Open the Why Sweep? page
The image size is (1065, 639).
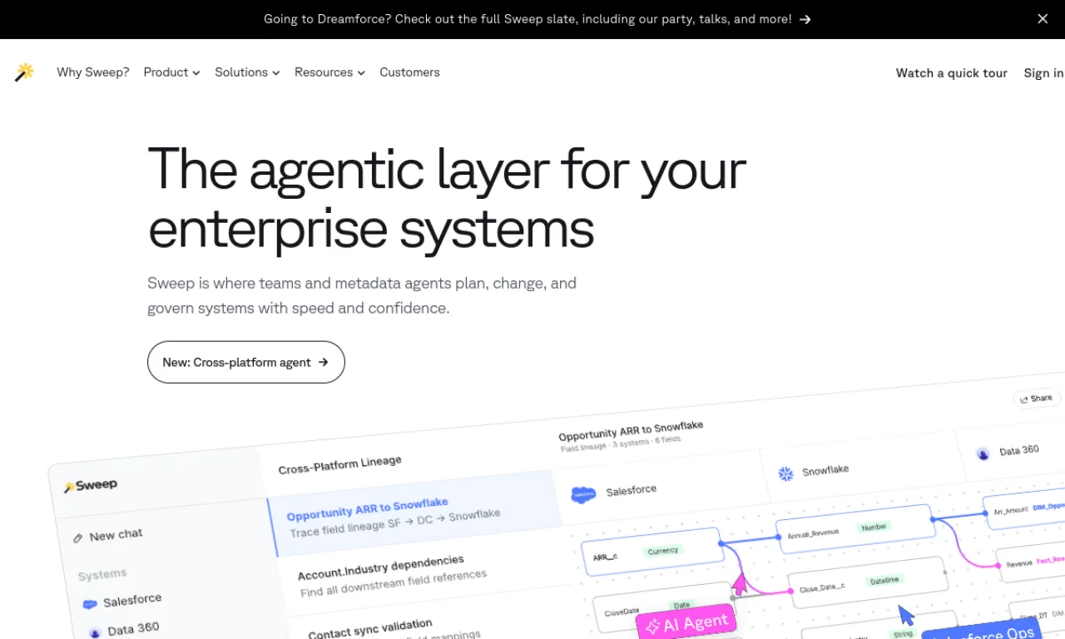[93, 72]
